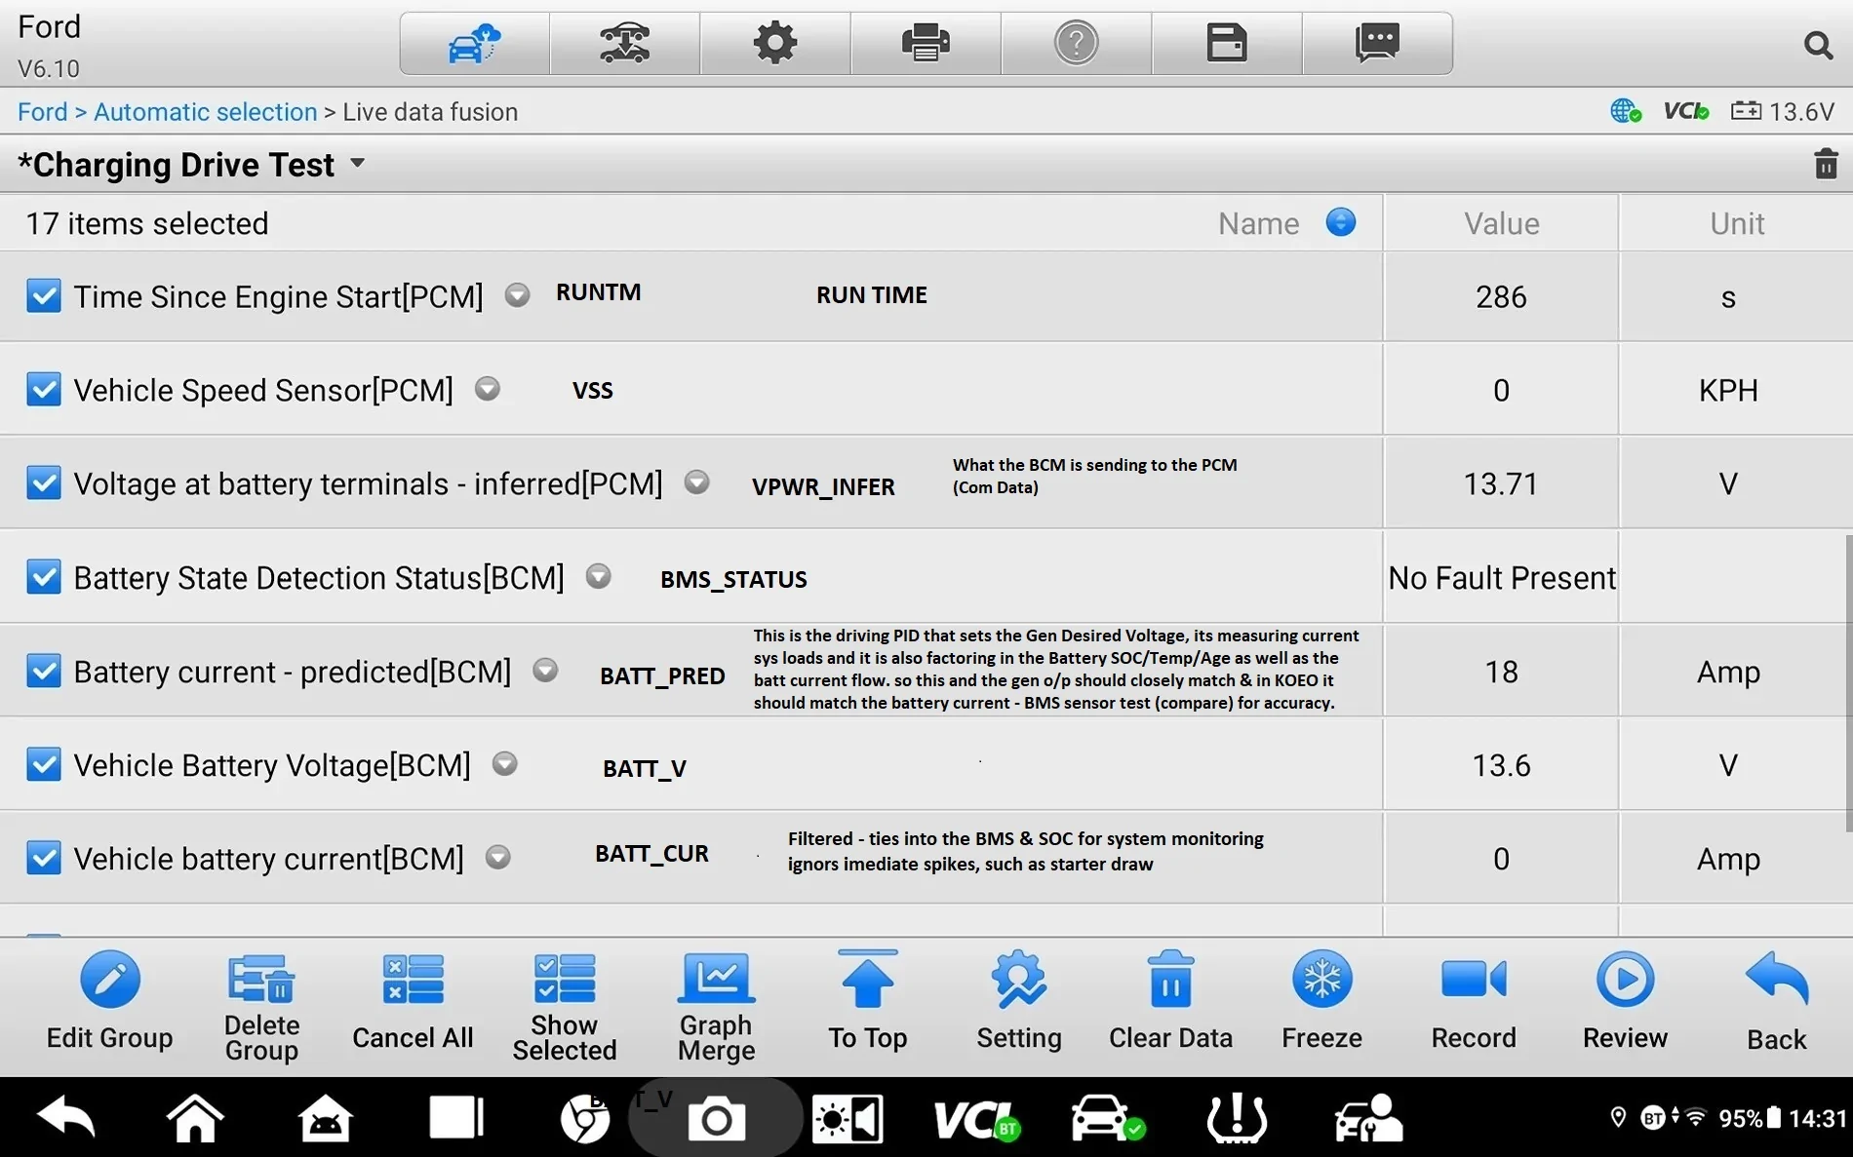This screenshot has height=1157, width=1853.
Task: Uncheck Vehicle Speed Sensor[PCM]
Action: point(44,389)
